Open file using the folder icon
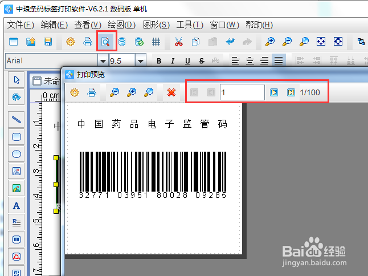 31,42
